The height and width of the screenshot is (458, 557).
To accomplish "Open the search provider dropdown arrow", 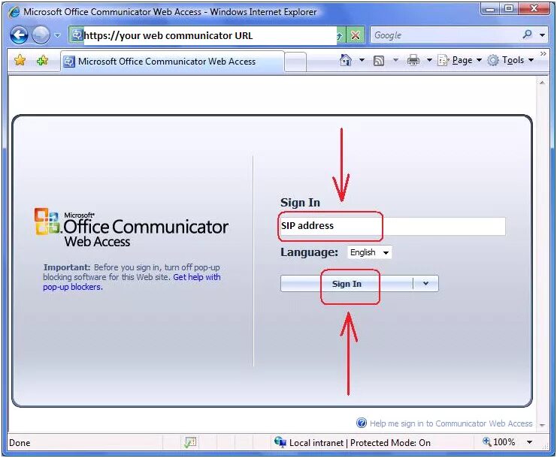I will click(x=542, y=35).
